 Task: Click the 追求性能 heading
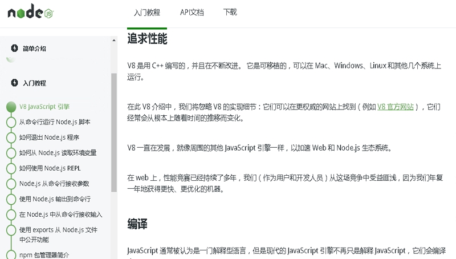[147, 39]
